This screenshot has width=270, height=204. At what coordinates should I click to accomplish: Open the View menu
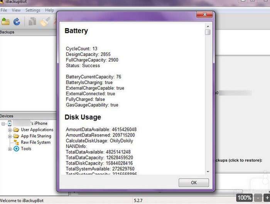click(16, 10)
